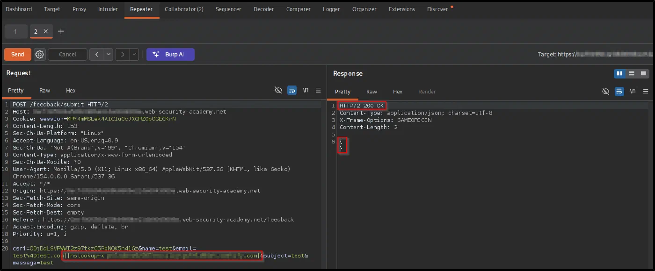Click the POST /feedback/submit request line
The image size is (655, 271).
pos(60,104)
